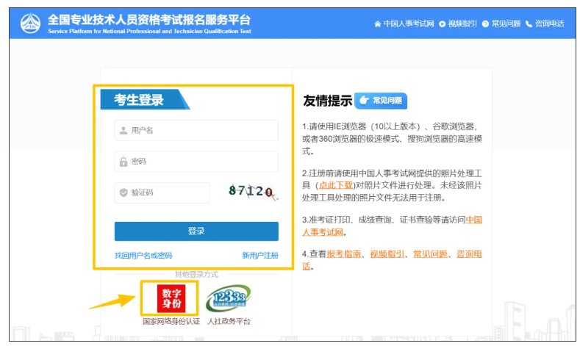The width and height of the screenshot is (580, 346).
Task: Click the 找回用户名或密码 link
Action: point(143,256)
